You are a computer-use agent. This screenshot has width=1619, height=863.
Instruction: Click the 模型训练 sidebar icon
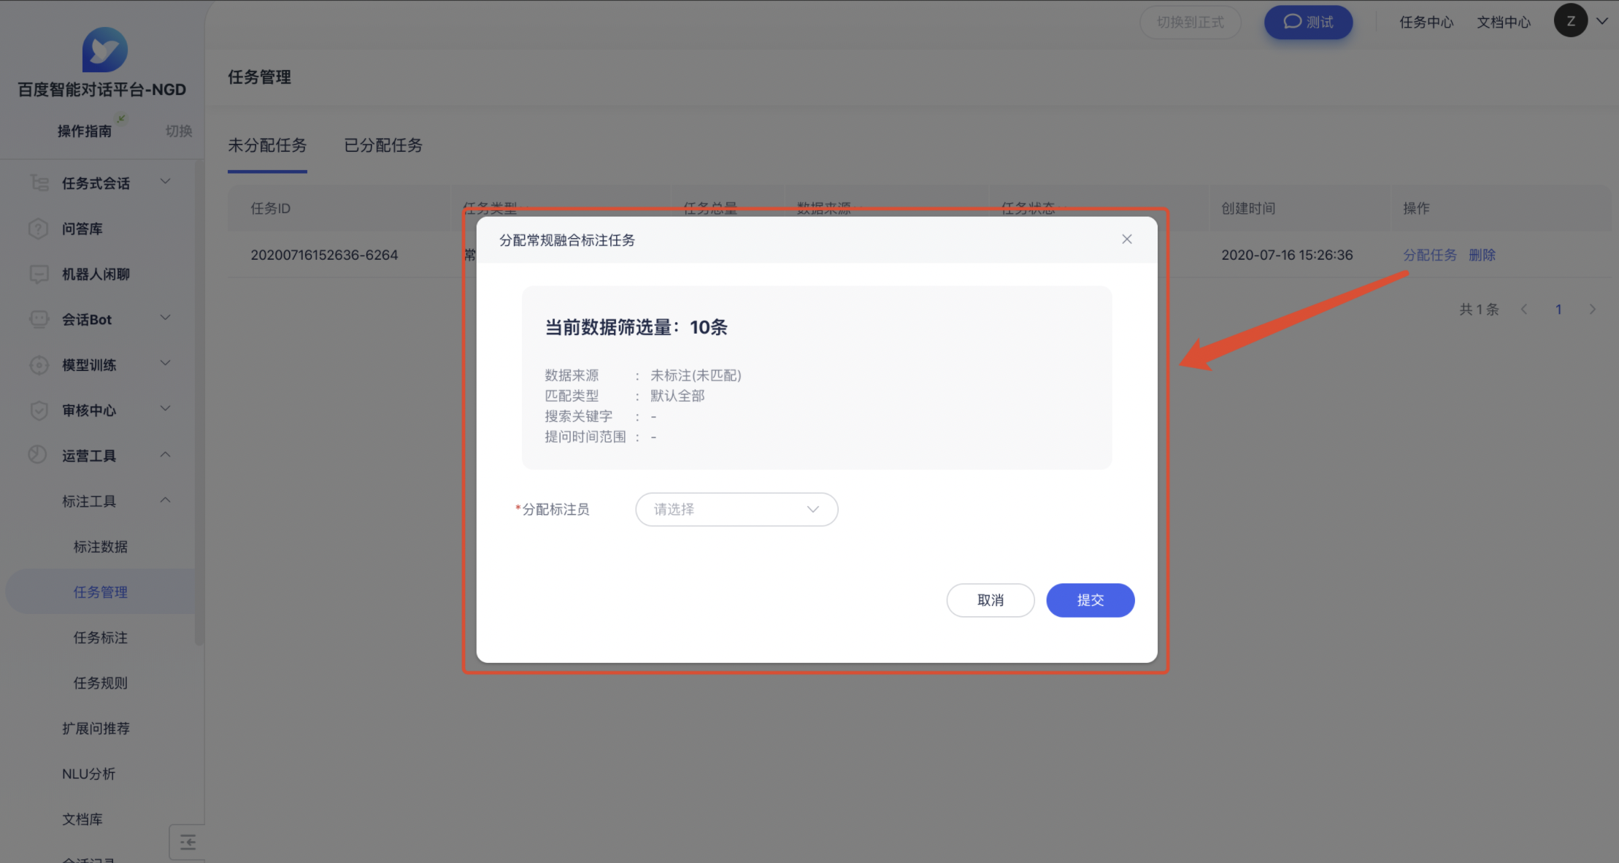point(39,365)
